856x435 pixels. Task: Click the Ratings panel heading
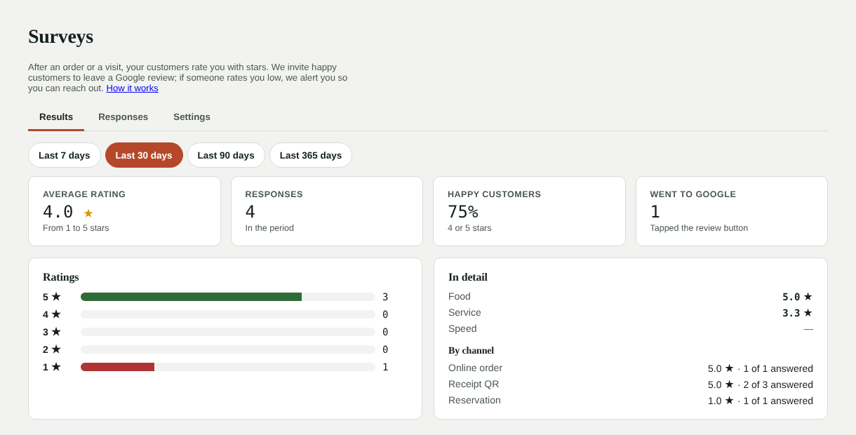61,277
